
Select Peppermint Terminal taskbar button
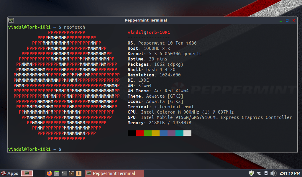pos(114,173)
